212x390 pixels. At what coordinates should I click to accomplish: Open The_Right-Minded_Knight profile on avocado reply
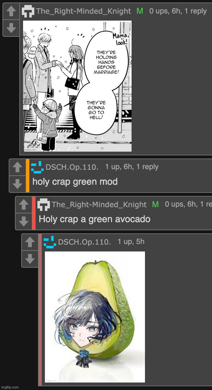pos(99,205)
